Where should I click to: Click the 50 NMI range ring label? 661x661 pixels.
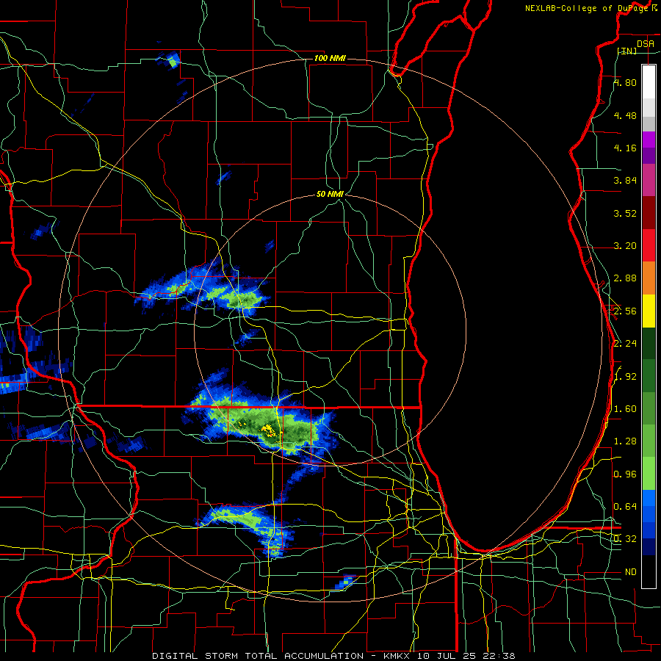click(330, 194)
